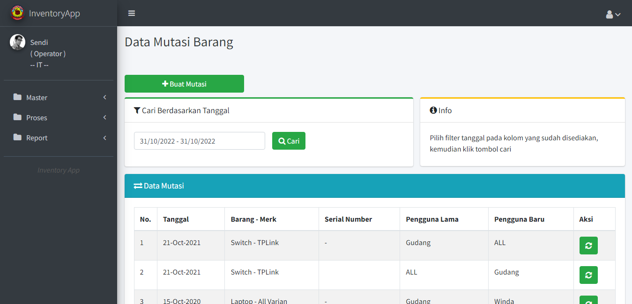
Task: Open the Report sidebar menu
Action: pyautogui.click(x=37, y=138)
